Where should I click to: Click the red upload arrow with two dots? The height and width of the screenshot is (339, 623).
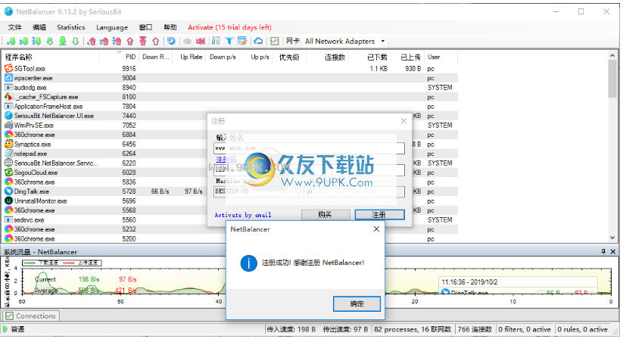point(104,41)
